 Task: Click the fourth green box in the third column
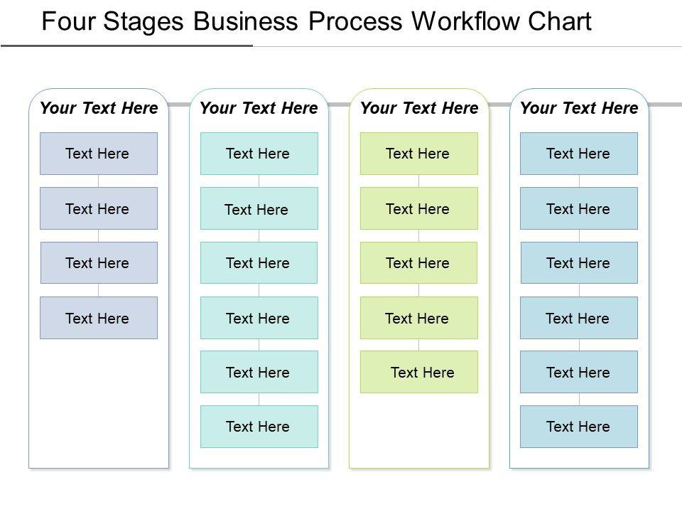tap(419, 318)
